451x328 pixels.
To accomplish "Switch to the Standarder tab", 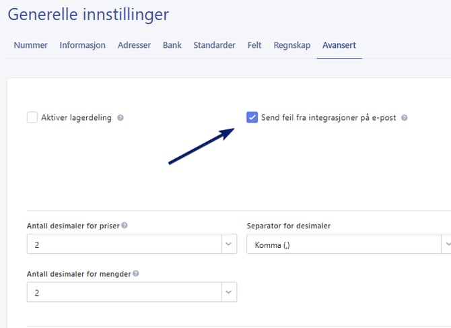I will (214, 45).
